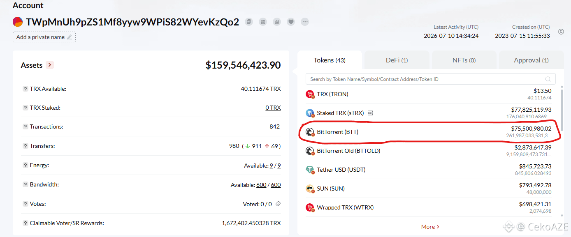The image size is (571, 237).
Task: Open the BitTorrent (BTT) token name
Action: click(x=338, y=132)
